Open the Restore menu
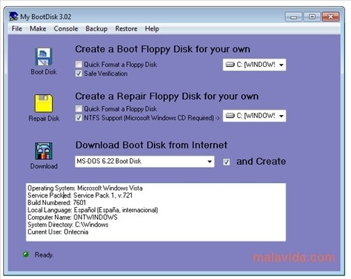This screenshot has width=351, height=279. [x=126, y=29]
